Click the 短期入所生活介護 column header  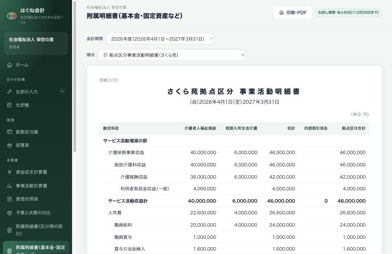[241, 128]
